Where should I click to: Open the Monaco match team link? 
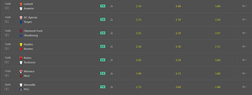coord(29,71)
